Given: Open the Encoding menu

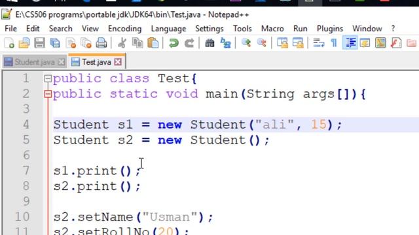Looking at the screenshot, I should (x=124, y=29).
